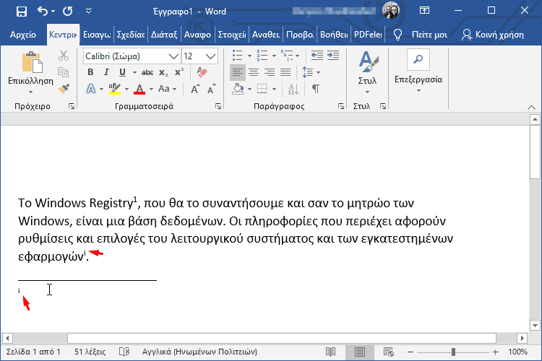Redo with the repeat arrow icon

coord(67,12)
